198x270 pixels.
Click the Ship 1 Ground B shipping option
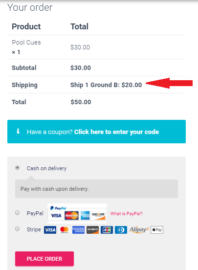coord(106,85)
